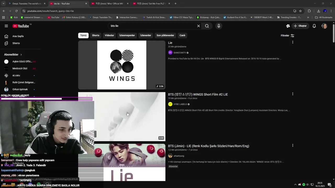Expand hidden bookmarks chevron
335x188 pixels.
point(308,17)
